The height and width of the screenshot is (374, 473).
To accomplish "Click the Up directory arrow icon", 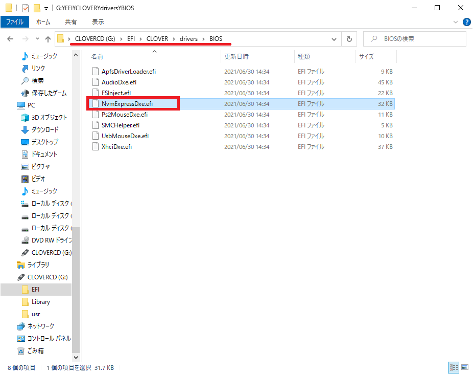I will tap(48, 39).
